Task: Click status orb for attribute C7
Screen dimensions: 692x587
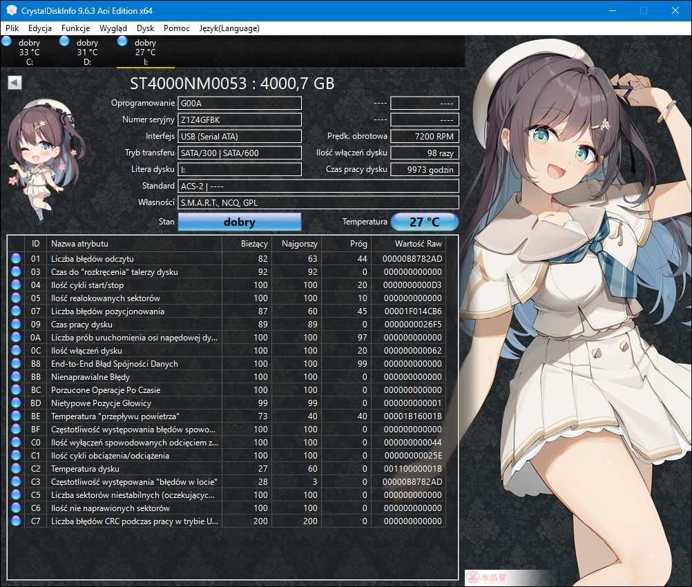Action: (16, 521)
